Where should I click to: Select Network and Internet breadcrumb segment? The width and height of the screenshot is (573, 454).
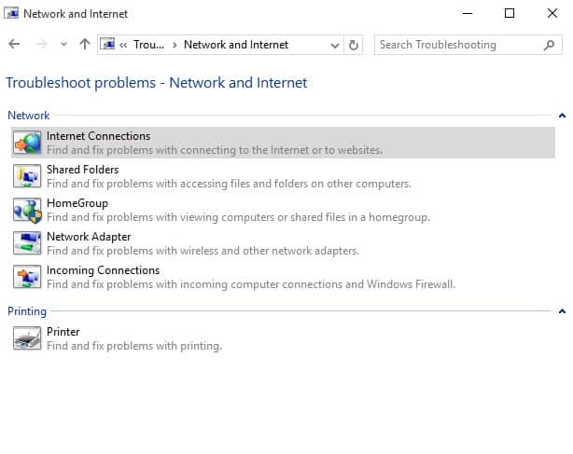click(x=236, y=45)
